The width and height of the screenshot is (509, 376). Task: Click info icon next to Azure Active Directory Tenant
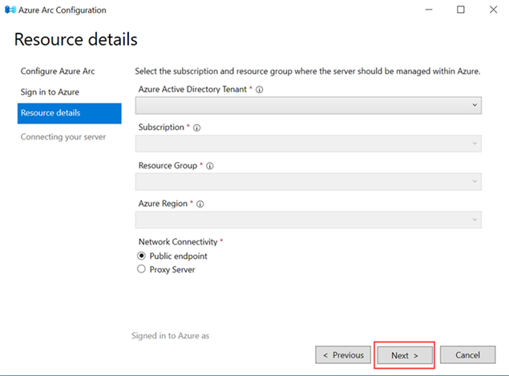pyautogui.click(x=260, y=90)
